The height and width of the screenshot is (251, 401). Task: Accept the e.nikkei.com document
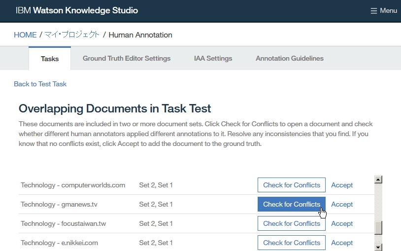(341, 243)
